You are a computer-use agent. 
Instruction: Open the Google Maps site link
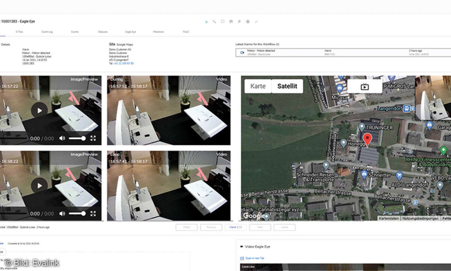[124, 44]
